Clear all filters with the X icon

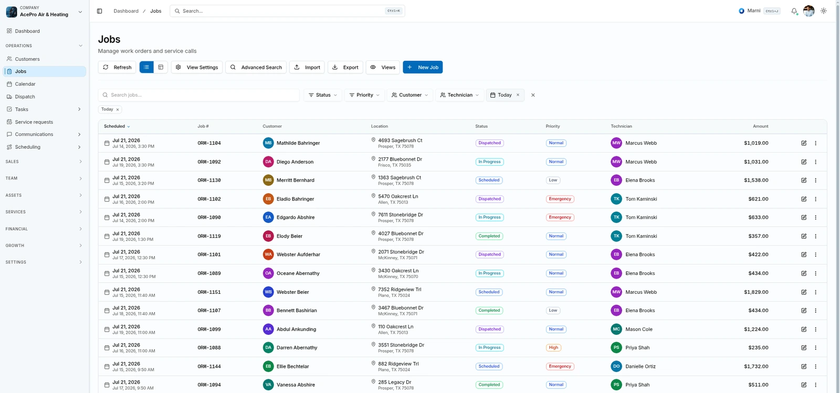tap(533, 95)
